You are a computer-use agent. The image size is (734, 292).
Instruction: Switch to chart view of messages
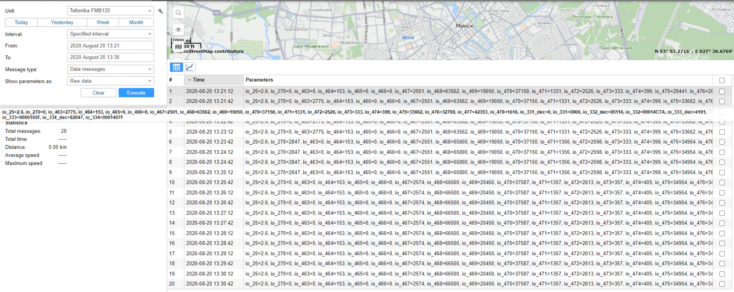189,67
